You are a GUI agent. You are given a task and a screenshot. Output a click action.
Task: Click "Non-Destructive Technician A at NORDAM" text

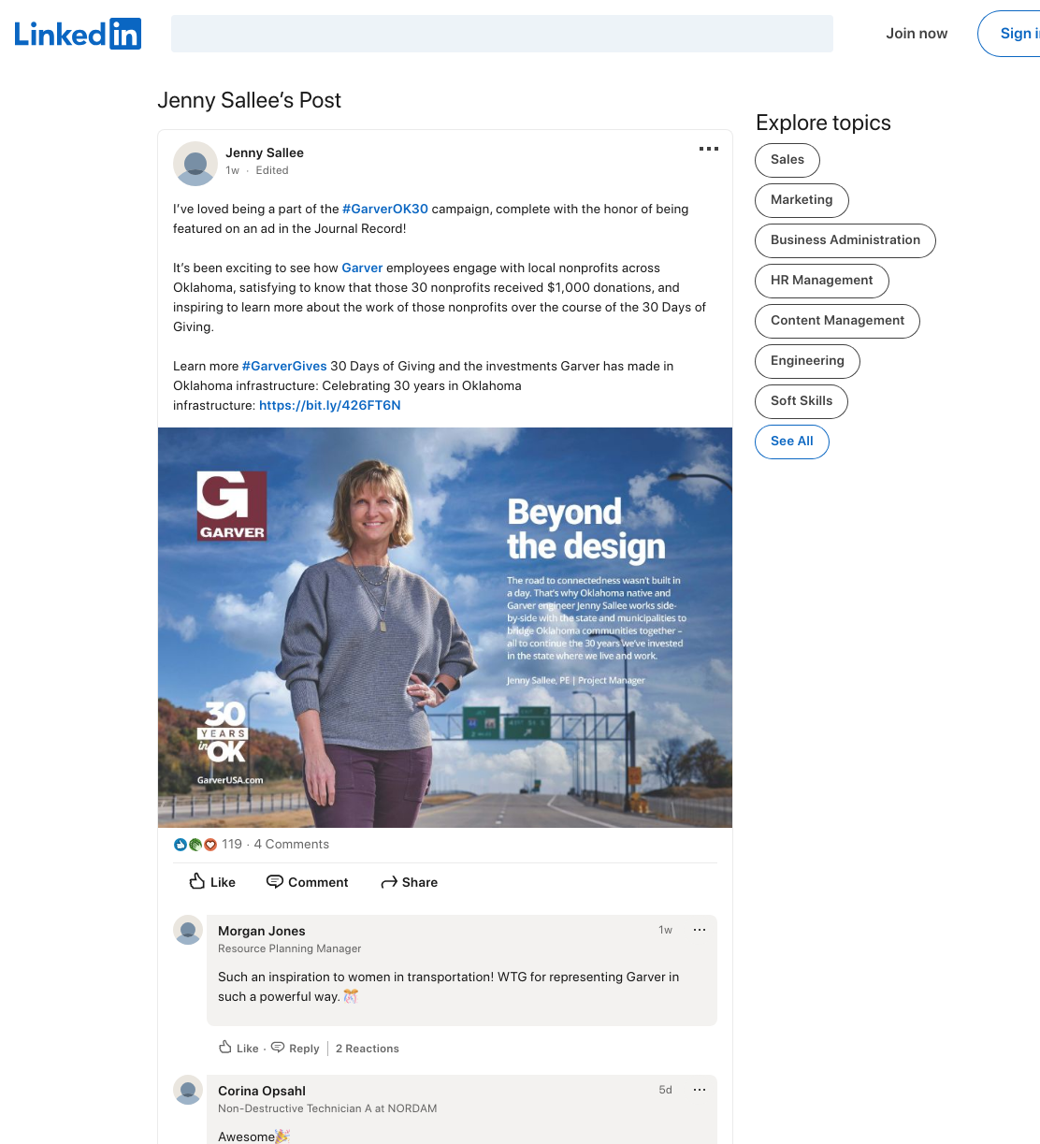pos(327,1108)
